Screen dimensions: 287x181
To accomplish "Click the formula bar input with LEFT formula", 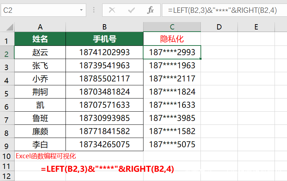I will point(225,10).
